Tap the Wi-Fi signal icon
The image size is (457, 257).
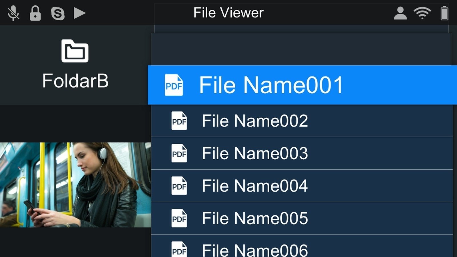point(422,13)
